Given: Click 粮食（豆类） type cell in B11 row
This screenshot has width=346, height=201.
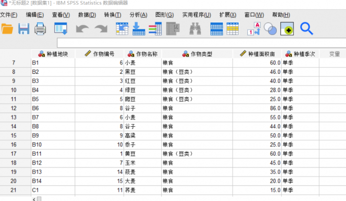Looking at the screenshot, I should [x=197, y=154].
